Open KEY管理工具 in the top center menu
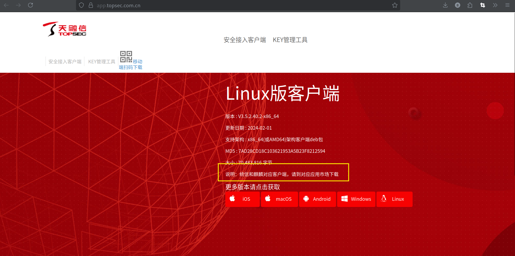 [290, 40]
